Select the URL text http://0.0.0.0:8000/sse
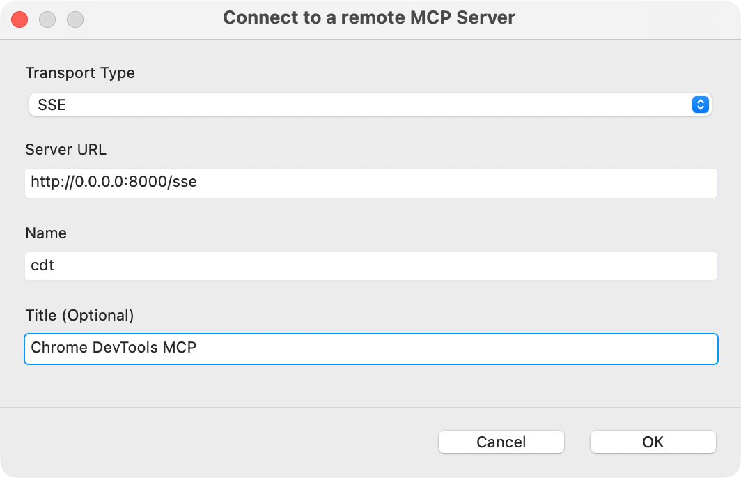The width and height of the screenshot is (741, 478). click(x=114, y=182)
